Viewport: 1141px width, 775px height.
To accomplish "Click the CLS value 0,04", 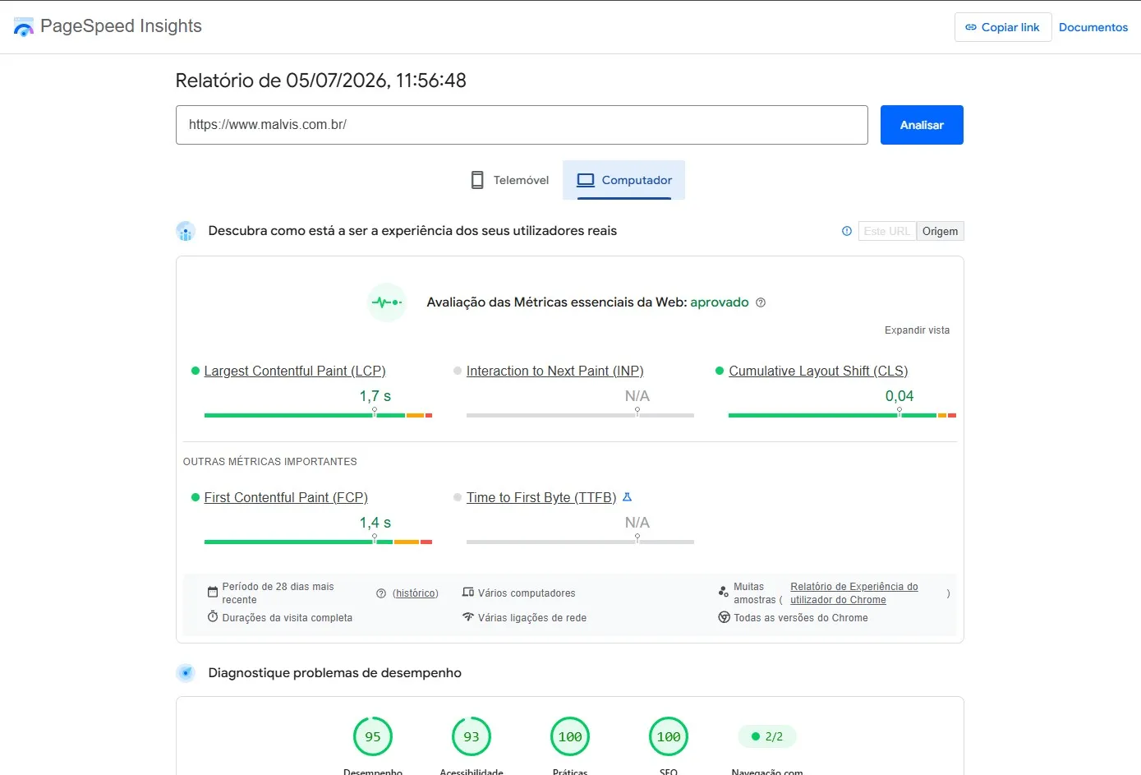I will coord(899,396).
